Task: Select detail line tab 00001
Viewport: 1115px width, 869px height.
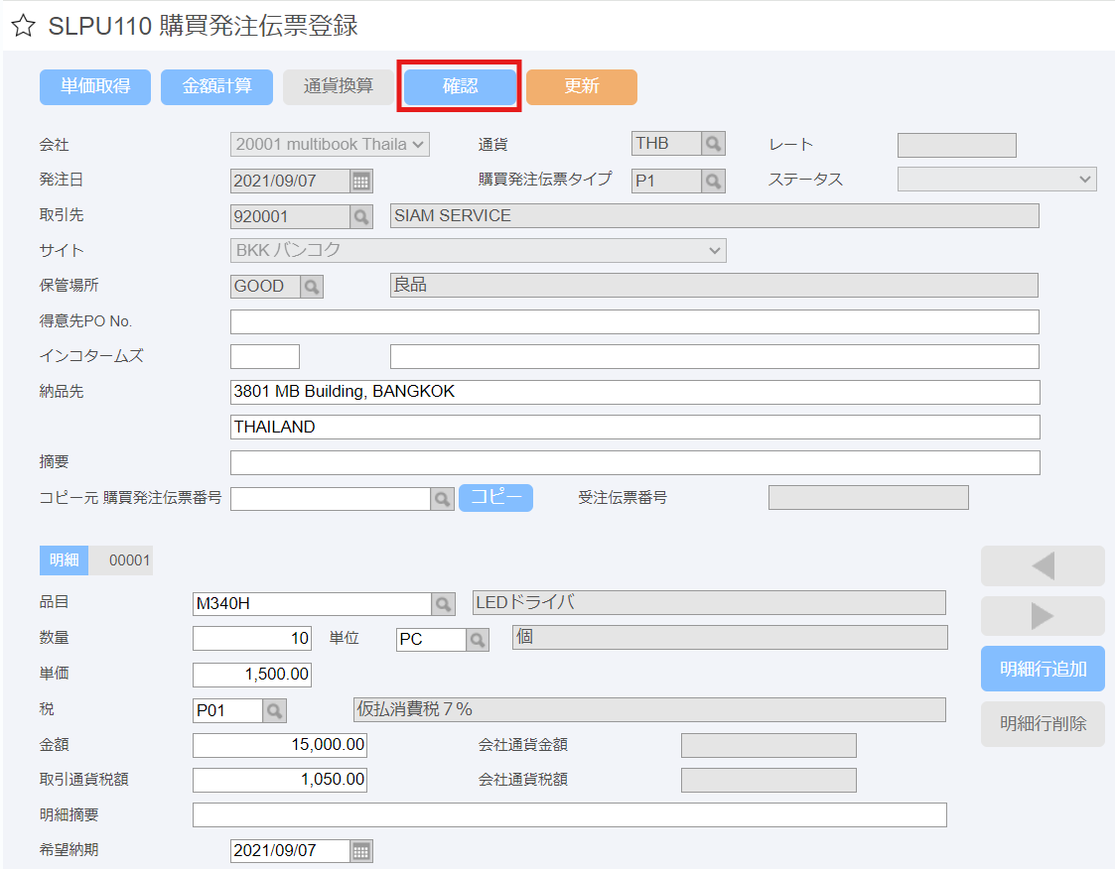Action: point(121,559)
